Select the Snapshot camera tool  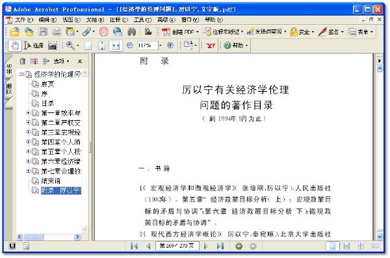coord(53,45)
